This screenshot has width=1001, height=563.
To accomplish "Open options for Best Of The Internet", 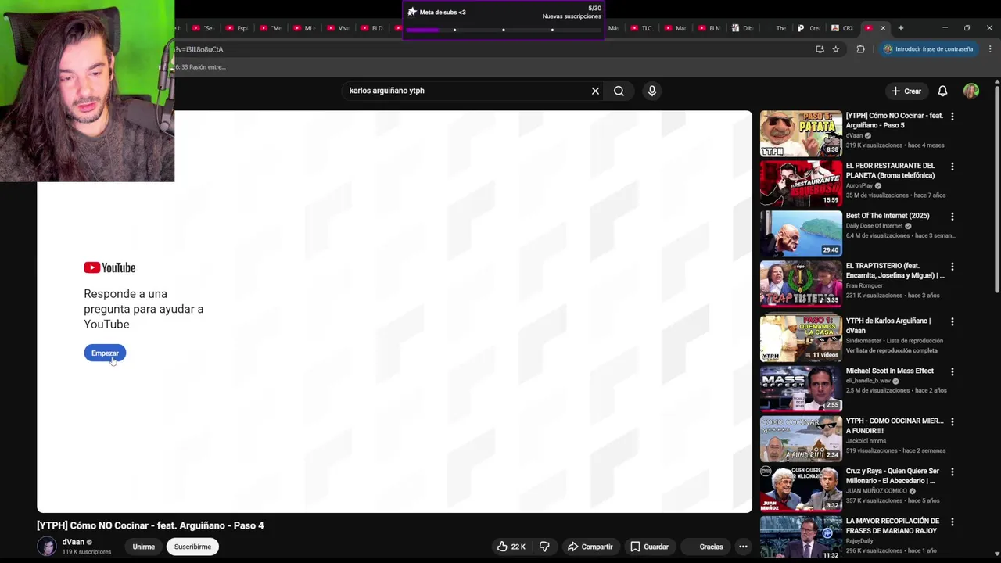I will (x=952, y=216).
